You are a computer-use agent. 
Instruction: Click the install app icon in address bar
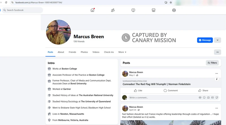click(166, 3)
